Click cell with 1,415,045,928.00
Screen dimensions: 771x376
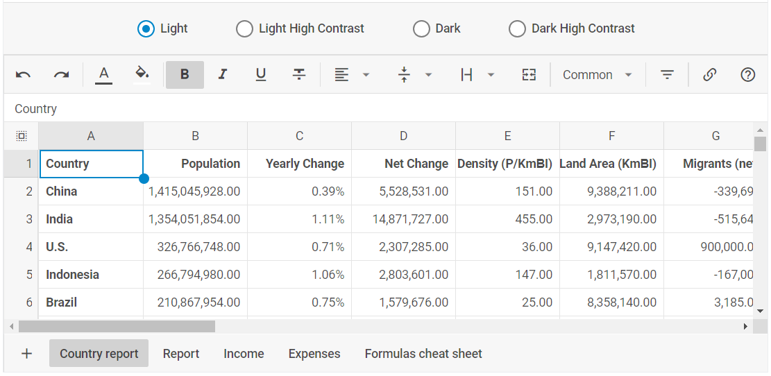pos(195,191)
